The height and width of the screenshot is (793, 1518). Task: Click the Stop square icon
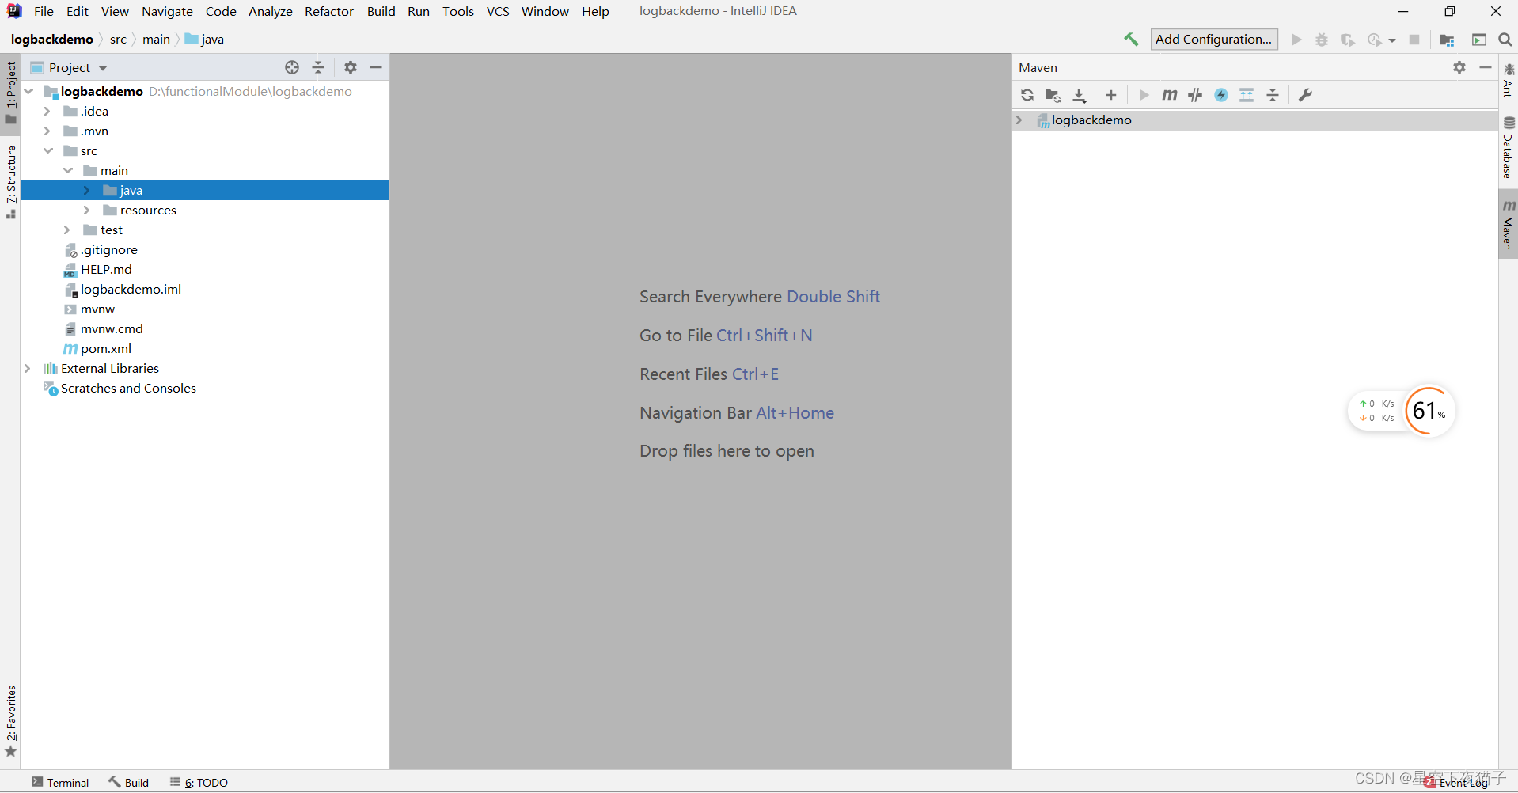point(1414,40)
